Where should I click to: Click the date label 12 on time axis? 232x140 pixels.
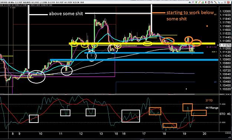(81, 134)
